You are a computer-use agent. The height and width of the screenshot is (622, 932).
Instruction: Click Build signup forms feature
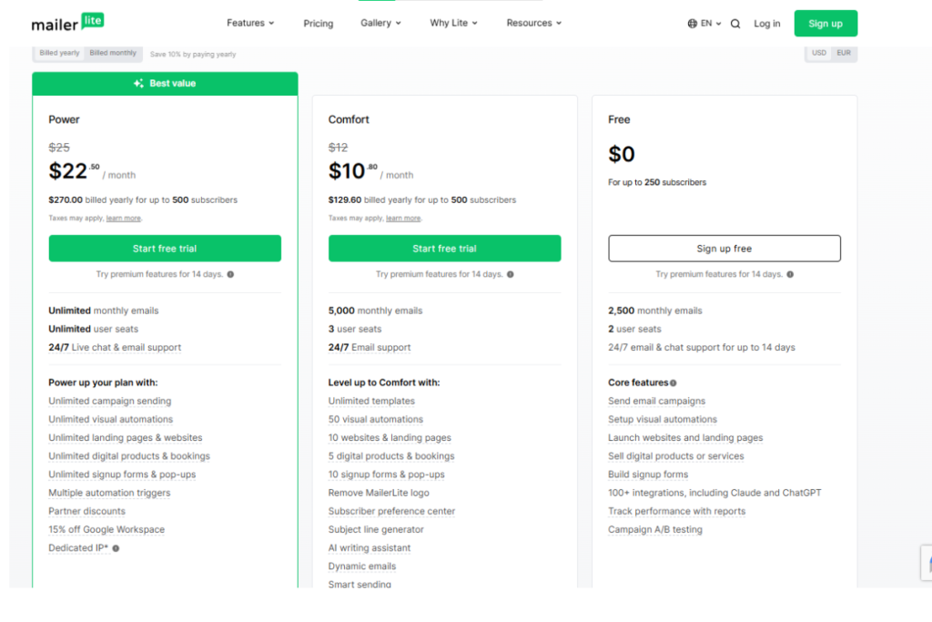pos(648,475)
